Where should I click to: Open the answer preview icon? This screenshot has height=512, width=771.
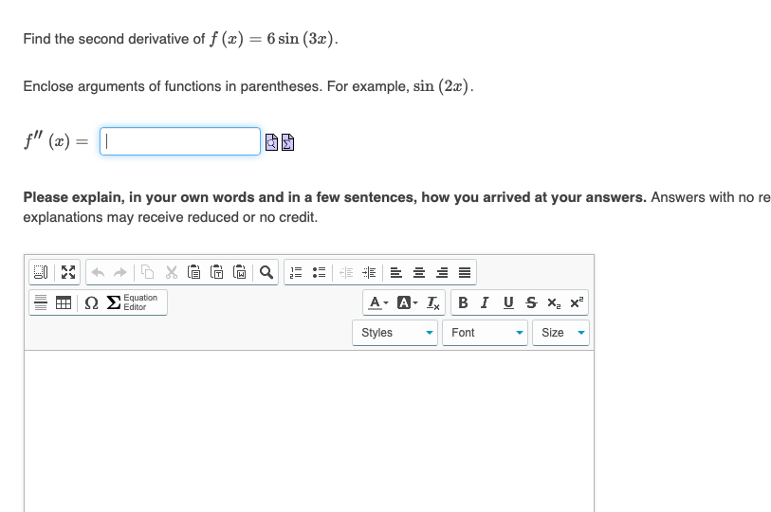point(271,142)
